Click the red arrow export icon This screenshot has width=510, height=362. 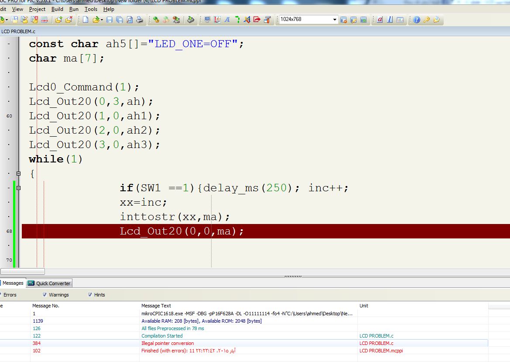pos(257,20)
